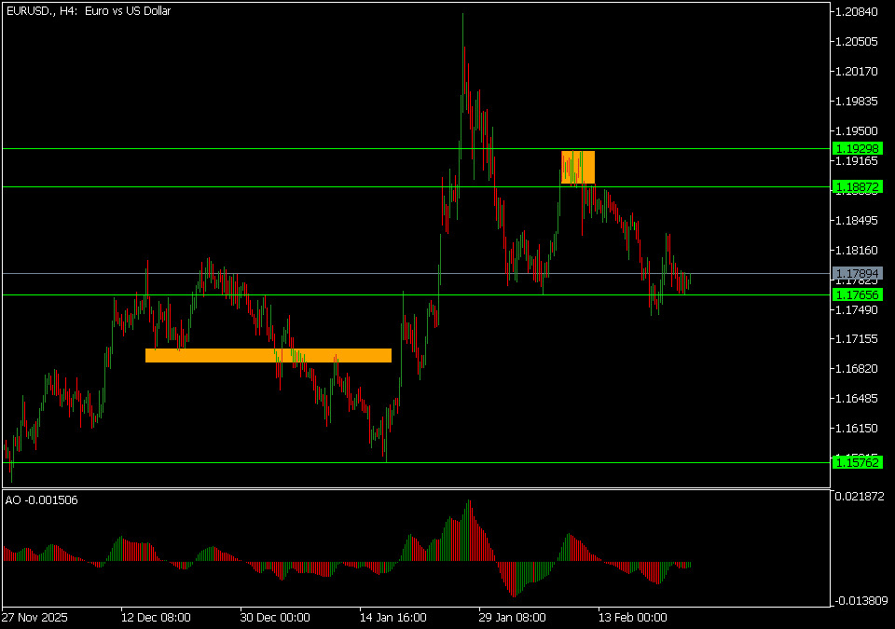Click the highest candle wick on the chart
The width and height of the screenshot is (895, 629).
[462, 17]
